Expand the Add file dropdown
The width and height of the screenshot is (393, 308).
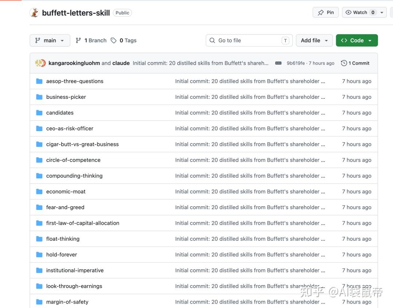tap(314, 41)
